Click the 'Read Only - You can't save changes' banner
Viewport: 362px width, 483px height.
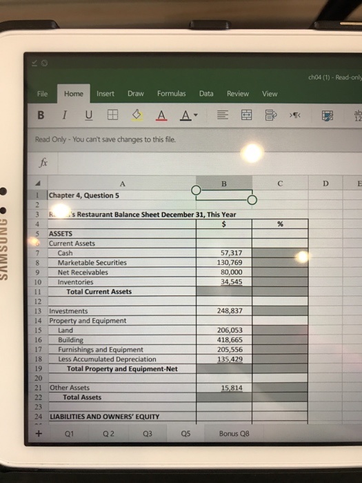coord(195,139)
